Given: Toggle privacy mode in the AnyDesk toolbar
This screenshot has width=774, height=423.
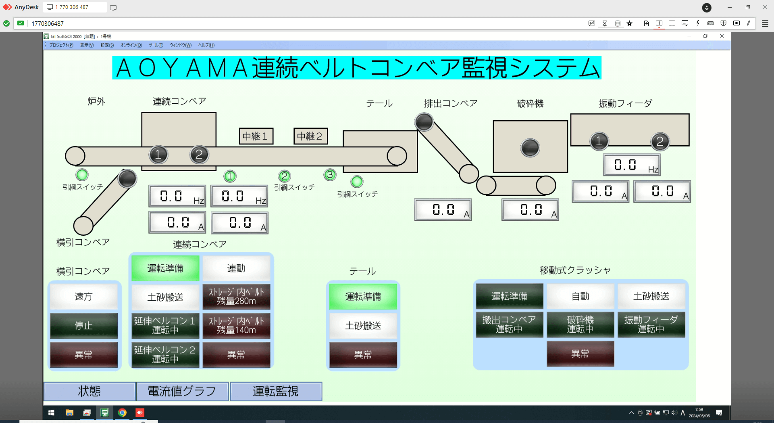Looking at the screenshot, I should coord(591,23).
